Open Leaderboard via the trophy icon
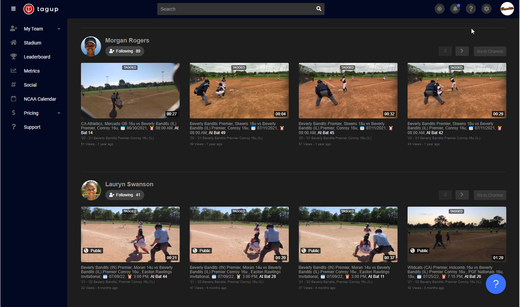This screenshot has width=520, height=307. click(13, 57)
